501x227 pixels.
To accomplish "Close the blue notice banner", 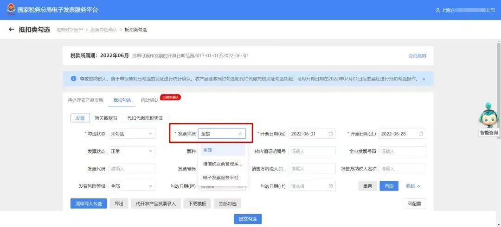I will click(x=424, y=79).
